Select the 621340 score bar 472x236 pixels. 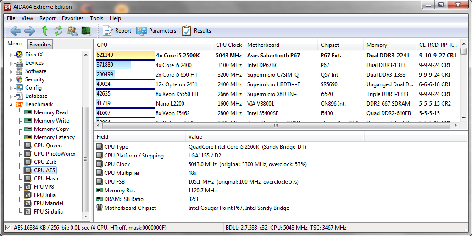click(125, 55)
